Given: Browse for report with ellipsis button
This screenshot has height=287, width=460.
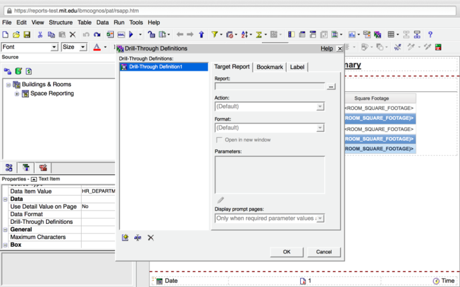Looking at the screenshot, I should [331, 86].
